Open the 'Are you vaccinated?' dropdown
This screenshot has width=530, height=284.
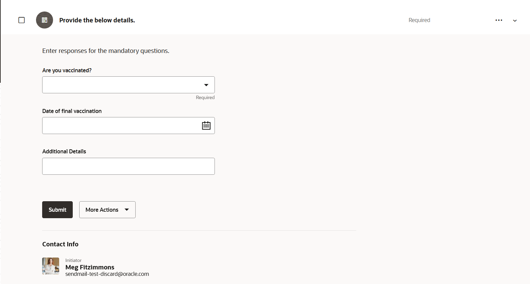point(128,85)
